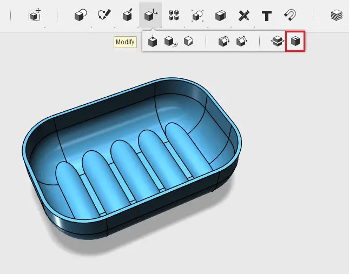The height and width of the screenshot is (274, 349).
Task: Select the blue soap dish model
Action: [x=132, y=159]
